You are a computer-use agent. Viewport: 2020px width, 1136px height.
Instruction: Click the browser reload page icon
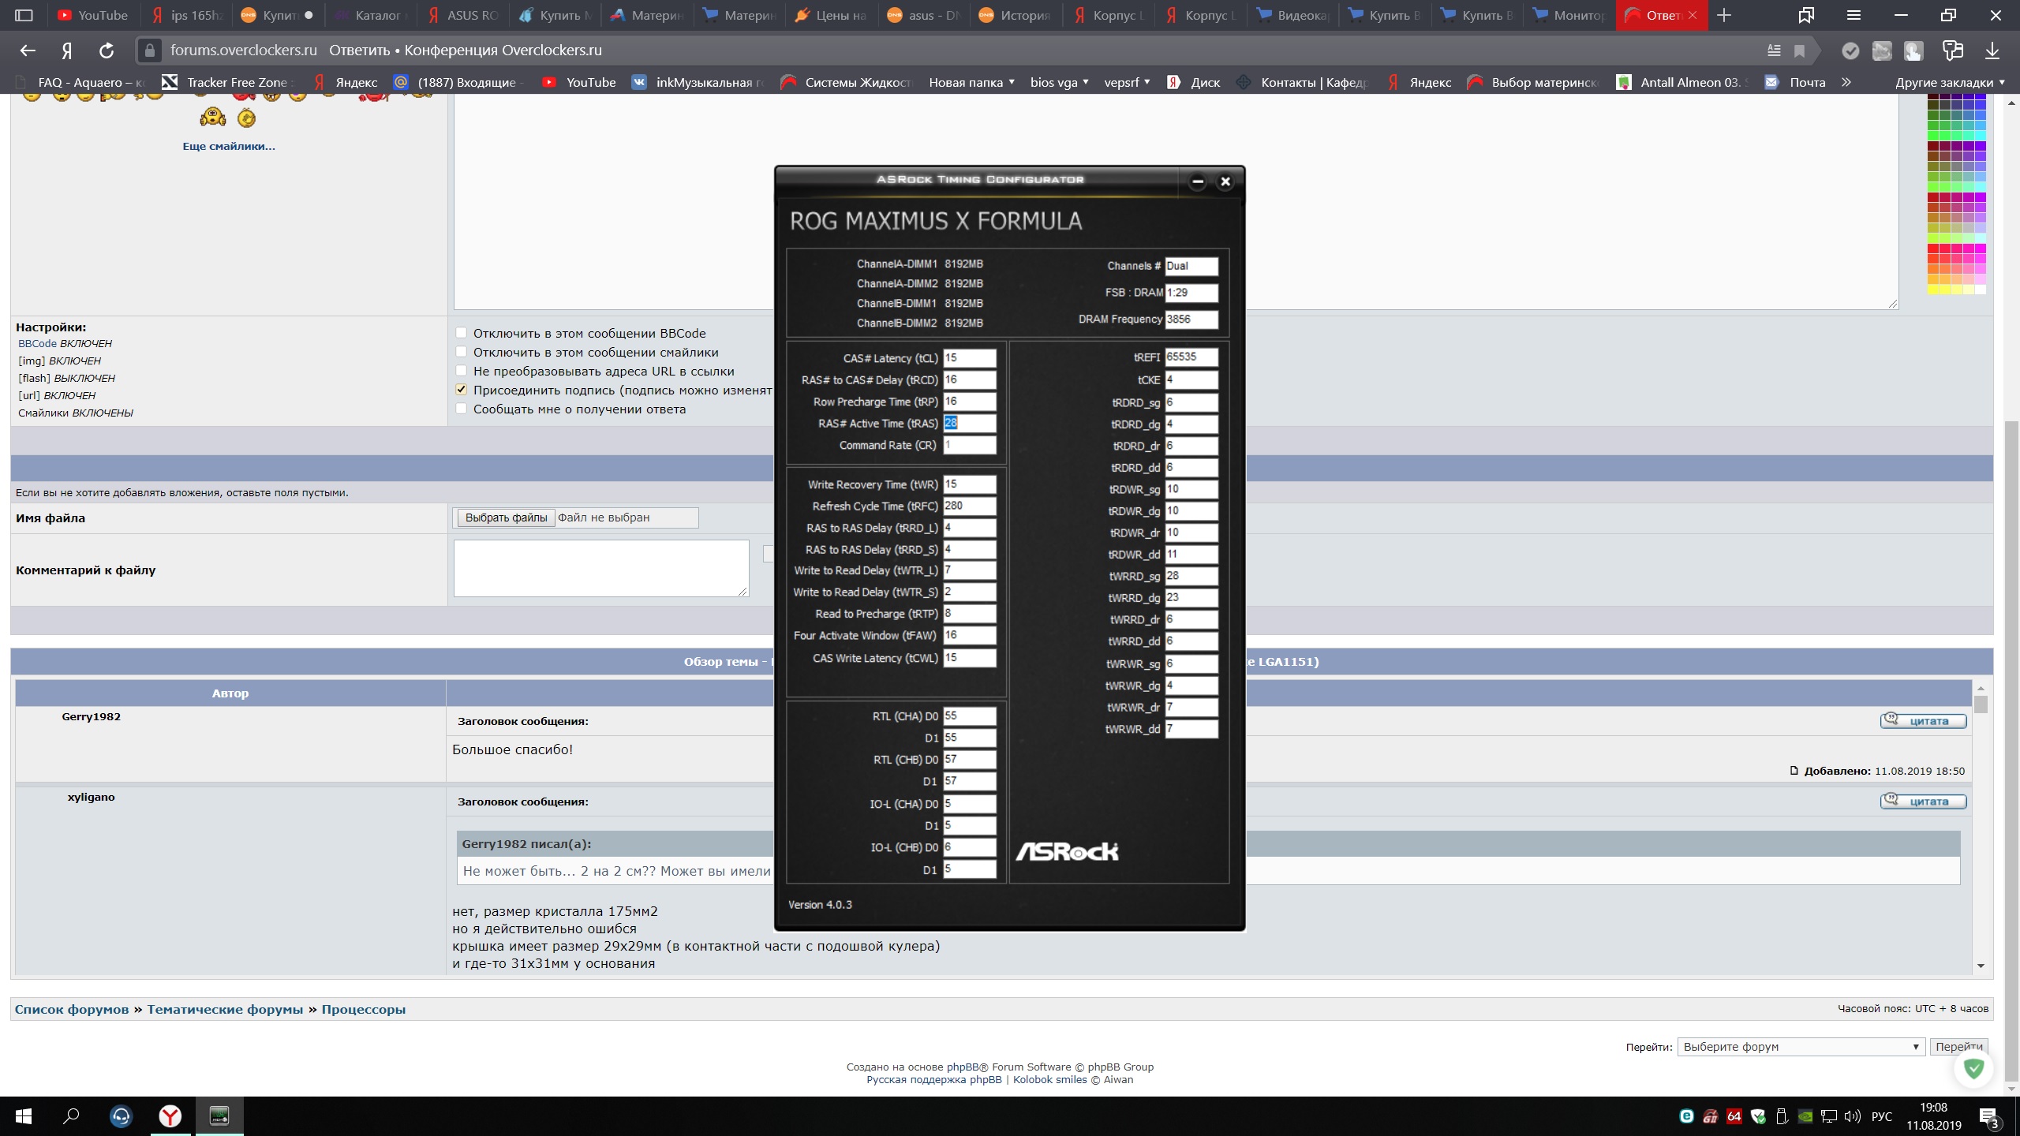[107, 50]
